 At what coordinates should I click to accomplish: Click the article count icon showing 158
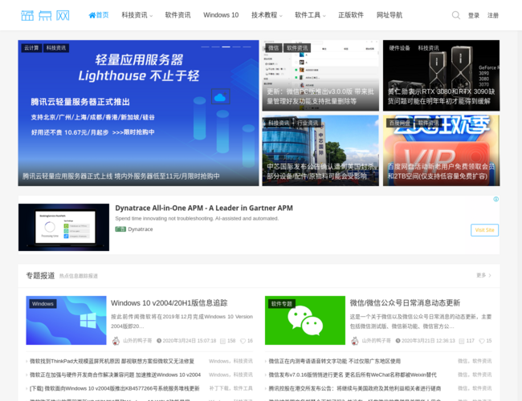222,341
